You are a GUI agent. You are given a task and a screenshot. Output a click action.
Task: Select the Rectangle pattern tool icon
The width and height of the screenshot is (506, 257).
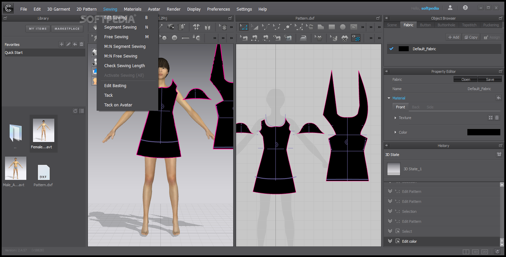pyautogui.click(x=332, y=27)
